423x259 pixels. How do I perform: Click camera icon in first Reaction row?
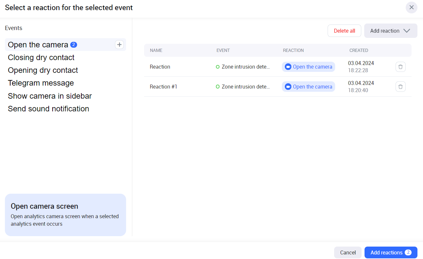(x=288, y=67)
